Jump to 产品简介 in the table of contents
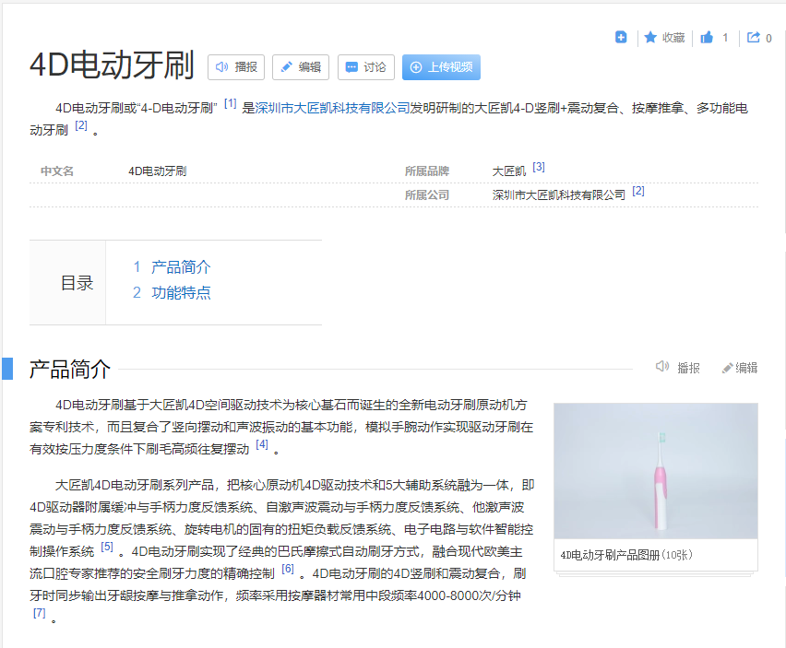Screen dimensions: 786x648 click(181, 267)
